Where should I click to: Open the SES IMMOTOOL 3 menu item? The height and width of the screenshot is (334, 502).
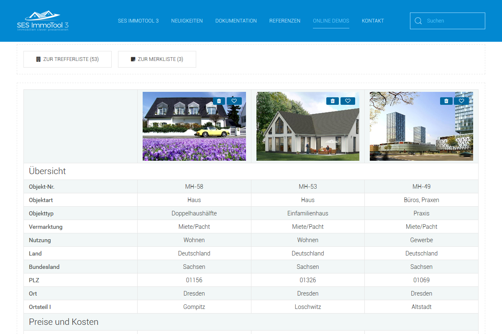(138, 21)
